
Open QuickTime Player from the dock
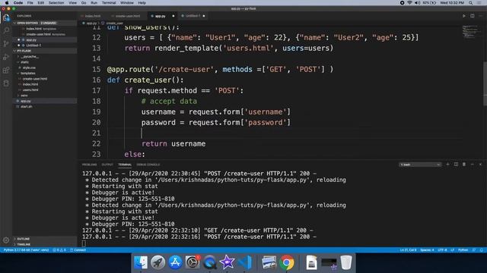210,262
